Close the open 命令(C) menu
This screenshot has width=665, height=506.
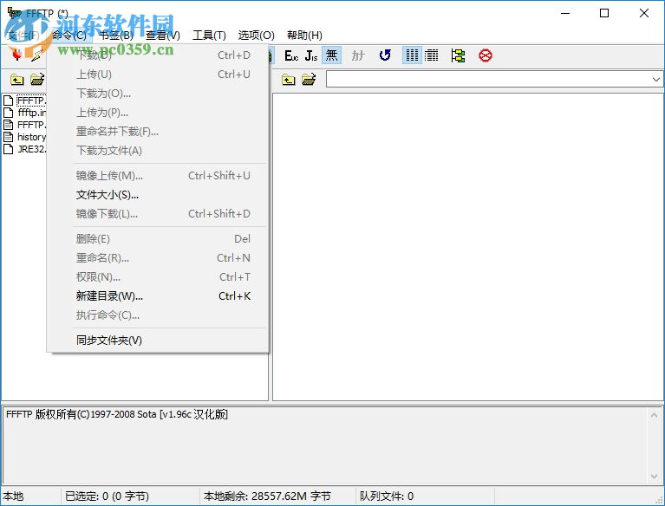tap(69, 36)
